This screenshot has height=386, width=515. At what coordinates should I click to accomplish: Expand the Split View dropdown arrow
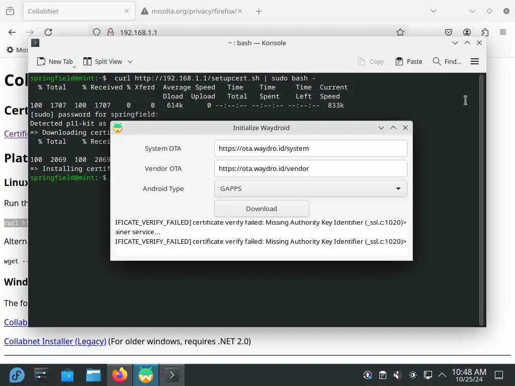[130, 61]
